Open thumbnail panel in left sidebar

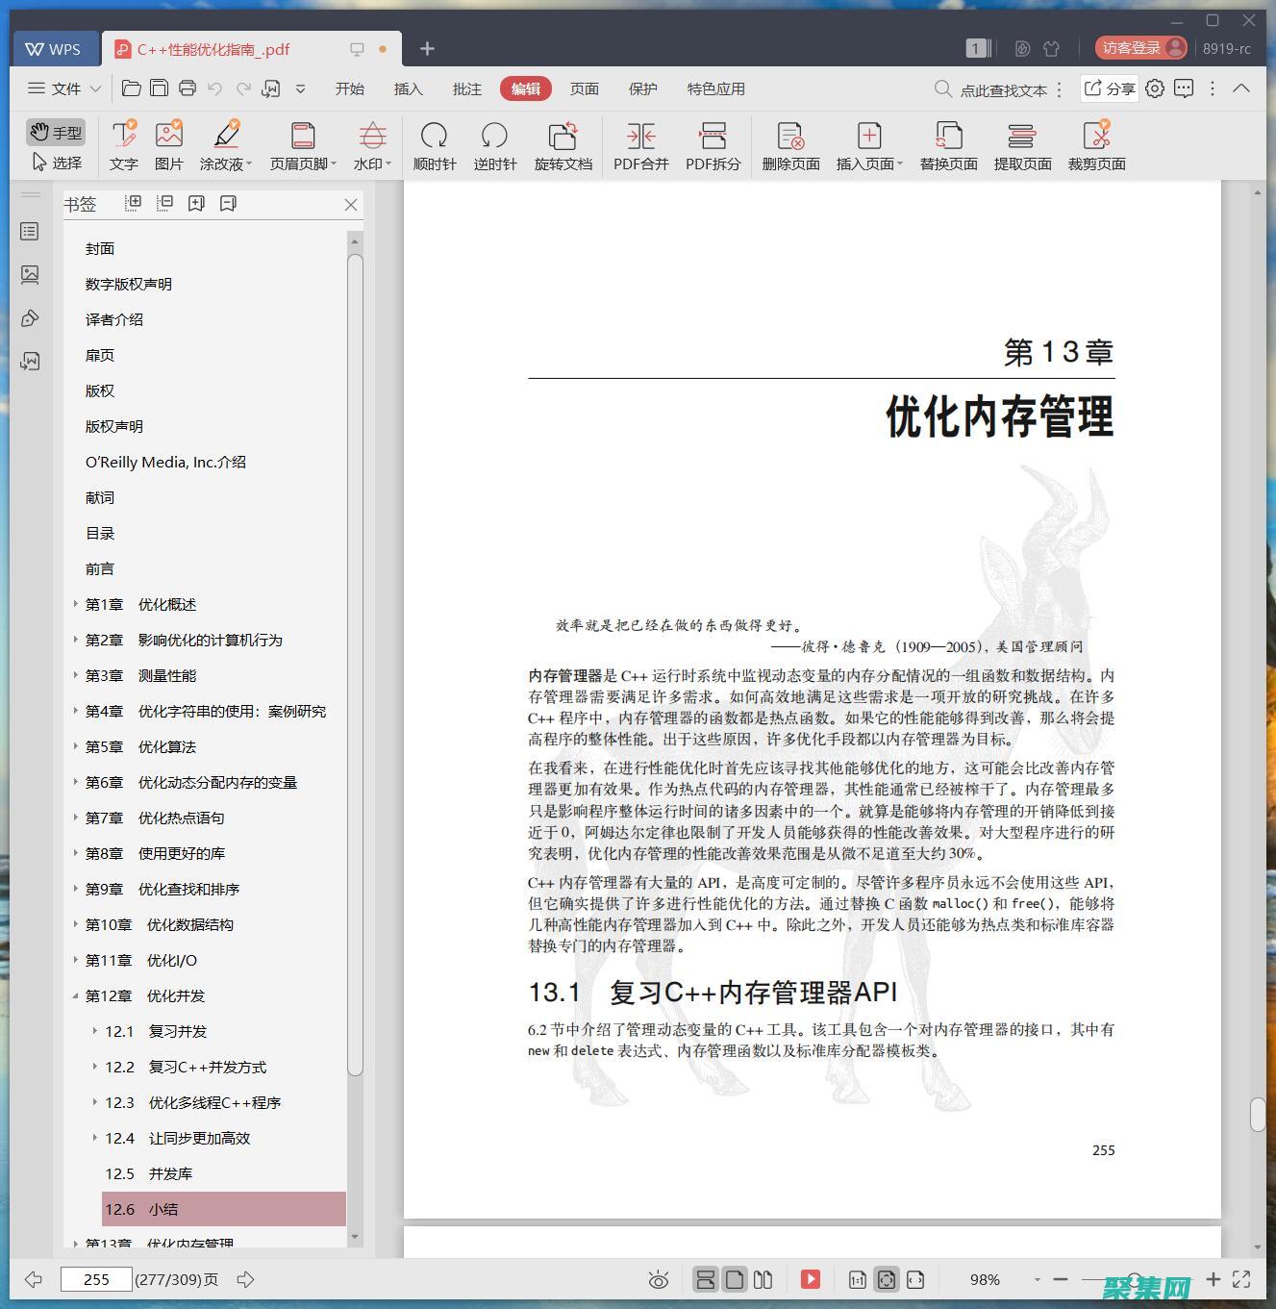30,275
